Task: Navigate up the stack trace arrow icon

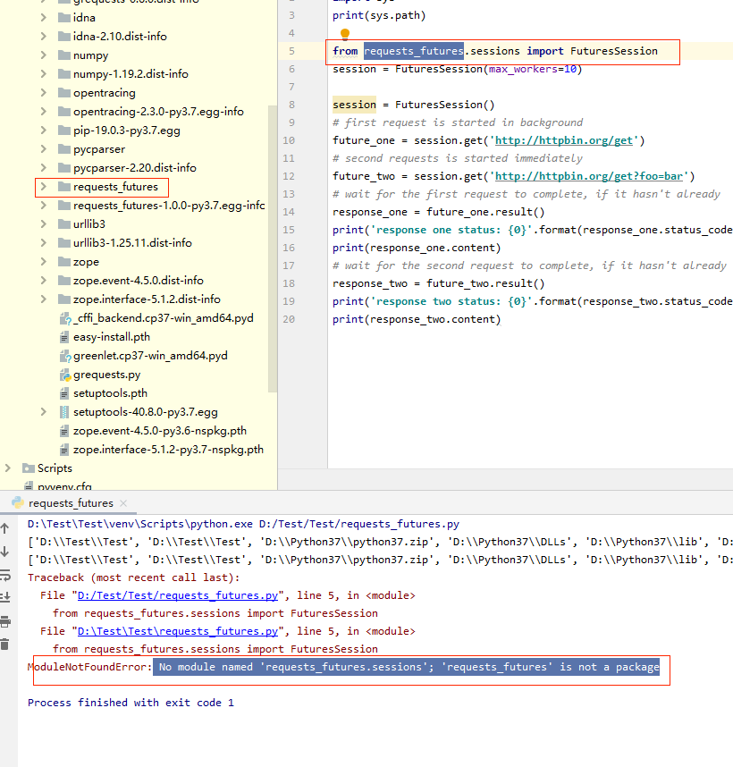Action: click(7, 527)
